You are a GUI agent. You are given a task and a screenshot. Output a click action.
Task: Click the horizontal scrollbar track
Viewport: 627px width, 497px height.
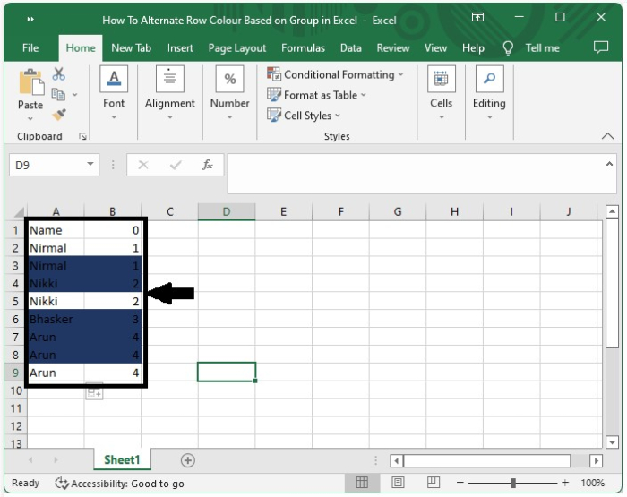(x=580, y=460)
